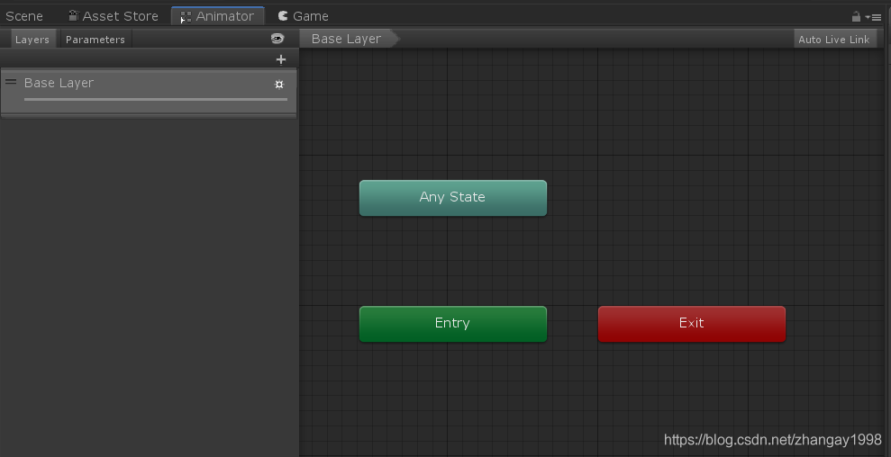This screenshot has width=891, height=457.
Task: Click the Base Layer breadcrumb
Action: [x=350, y=39]
